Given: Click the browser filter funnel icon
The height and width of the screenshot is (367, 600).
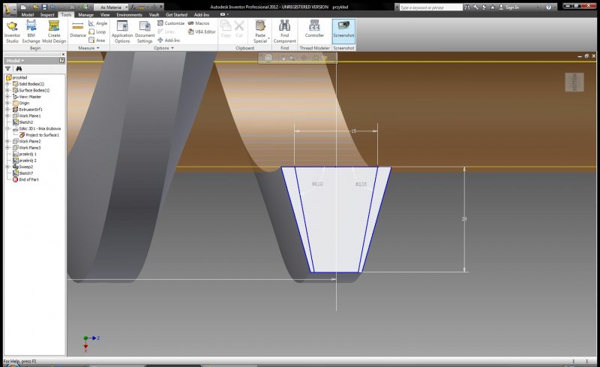Looking at the screenshot, I should (8, 68).
